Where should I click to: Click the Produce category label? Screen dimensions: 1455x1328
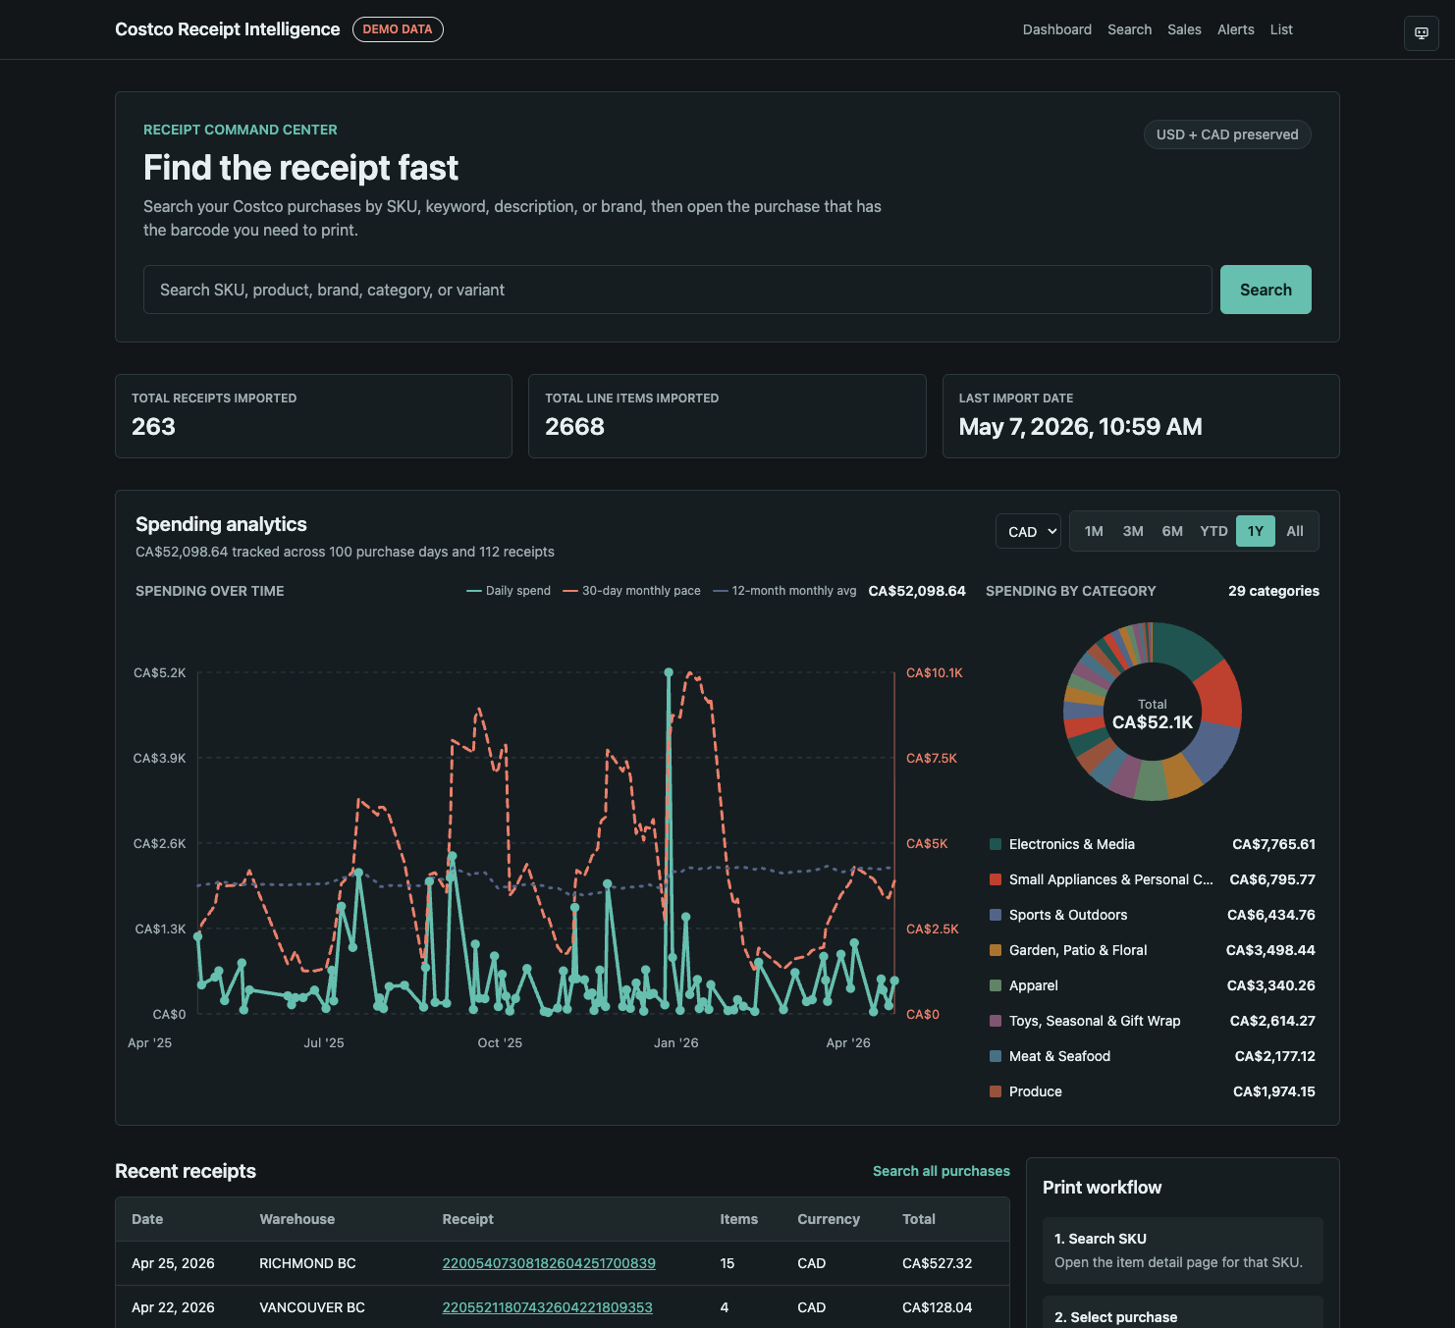[1035, 1091]
